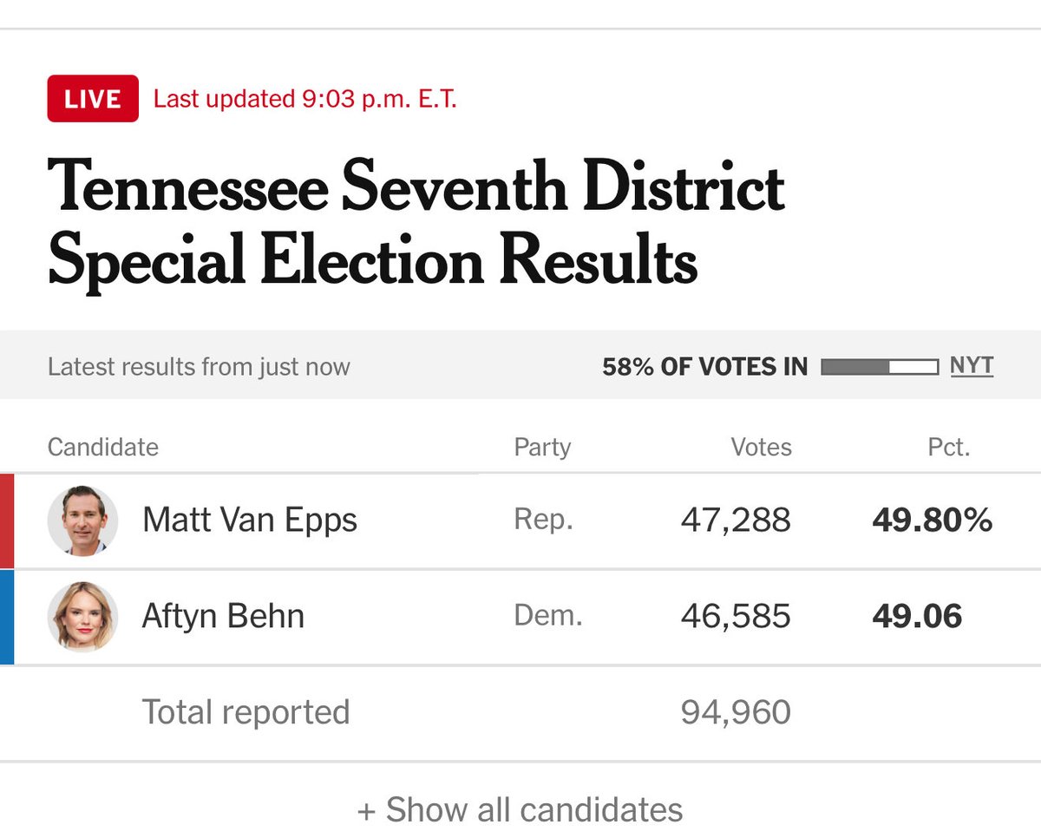Click the 58% of votes in label
This screenshot has width=1041, height=838.
click(704, 367)
